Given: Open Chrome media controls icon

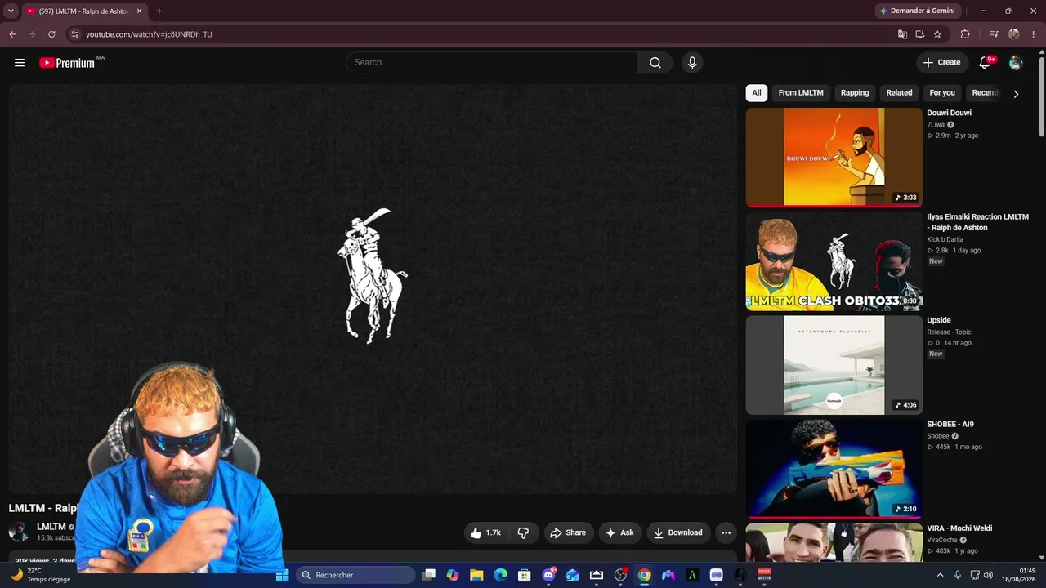Looking at the screenshot, I should tap(994, 34).
